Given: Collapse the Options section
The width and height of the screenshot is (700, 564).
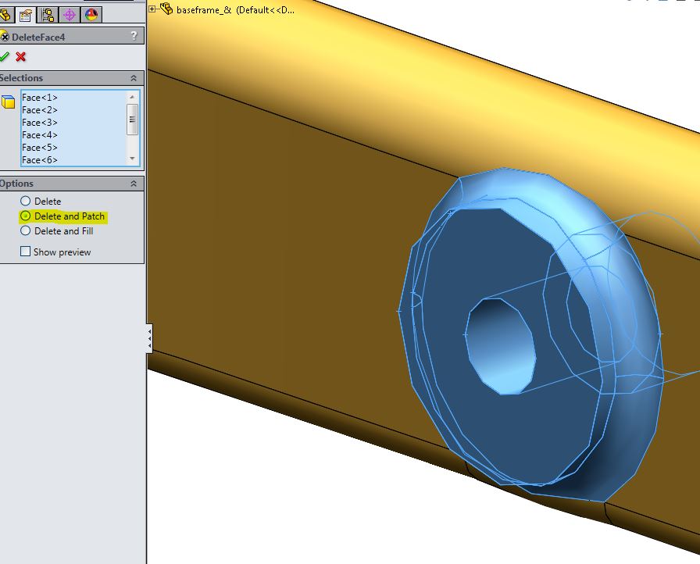Looking at the screenshot, I should [x=134, y=184].
